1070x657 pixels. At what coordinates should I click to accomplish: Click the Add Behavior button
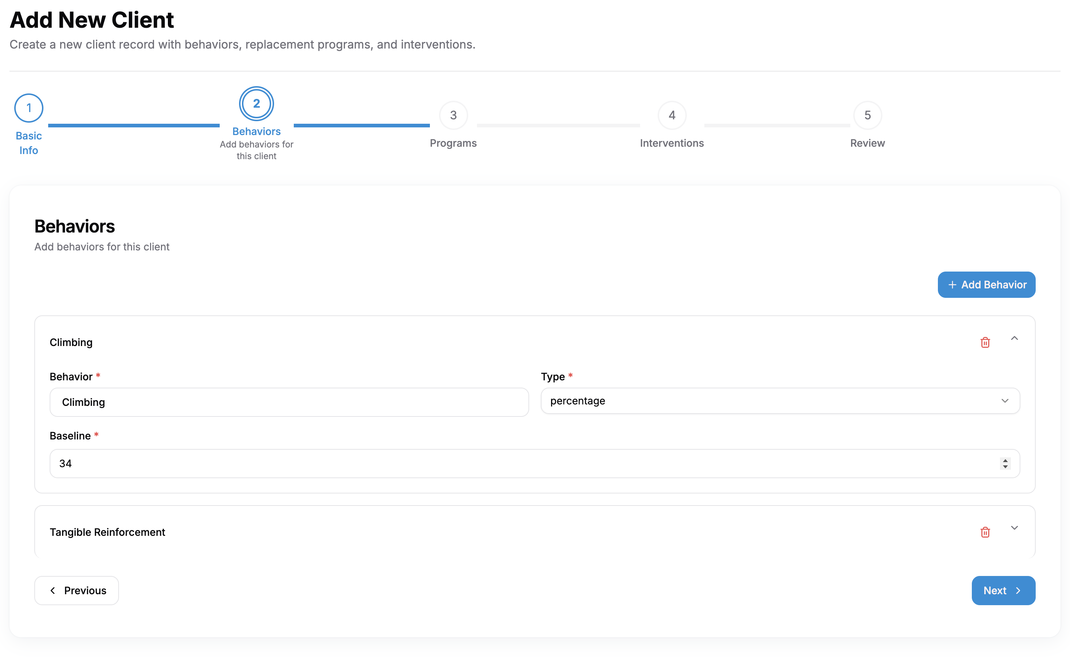click(x=986, y=285)
